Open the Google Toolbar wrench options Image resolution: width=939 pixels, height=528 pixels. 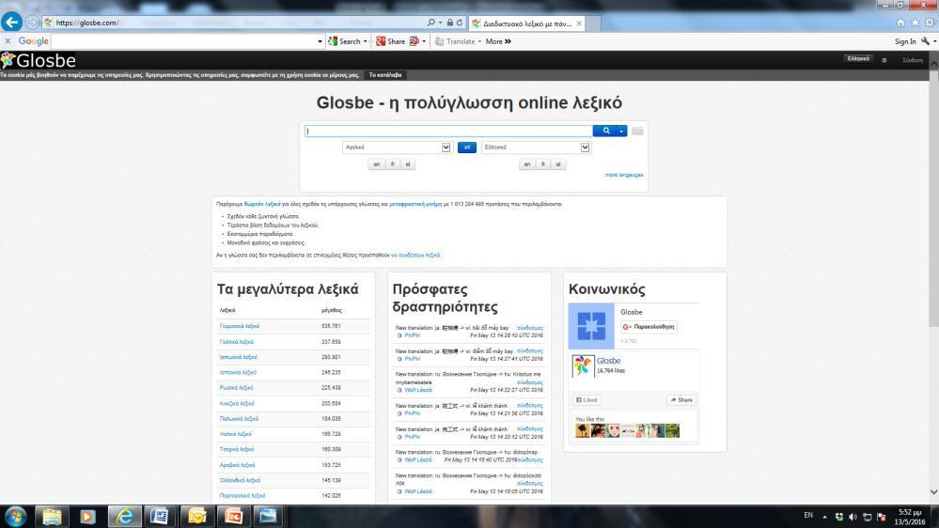(926, 41)
